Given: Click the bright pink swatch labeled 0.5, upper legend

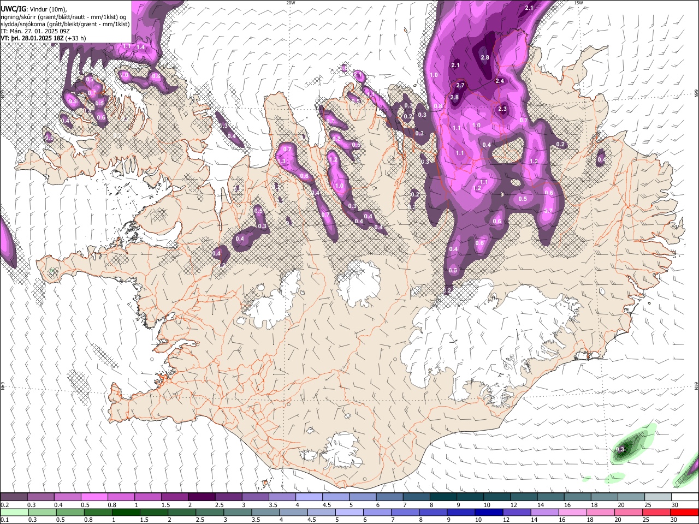Looking at the screenshot, I should pyautogui.click(x=94, y=497).
